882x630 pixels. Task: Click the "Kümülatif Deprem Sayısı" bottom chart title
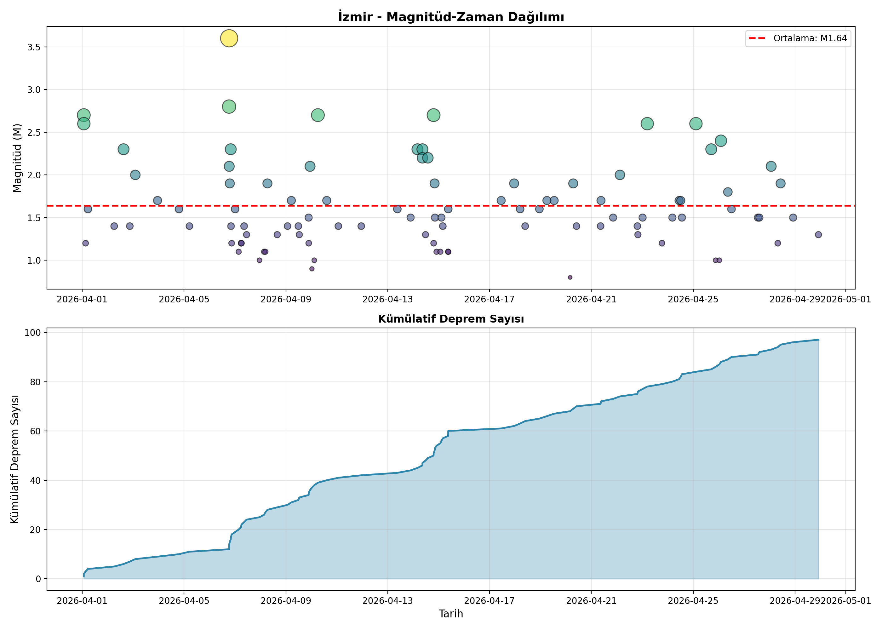451,319
